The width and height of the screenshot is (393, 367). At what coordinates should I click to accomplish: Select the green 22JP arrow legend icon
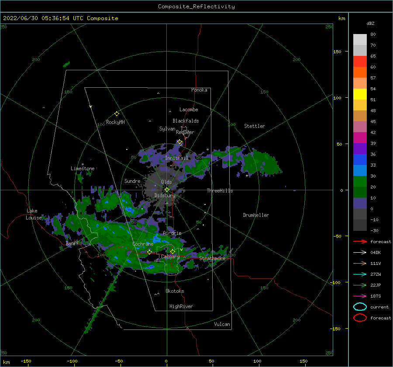point(360,285)
